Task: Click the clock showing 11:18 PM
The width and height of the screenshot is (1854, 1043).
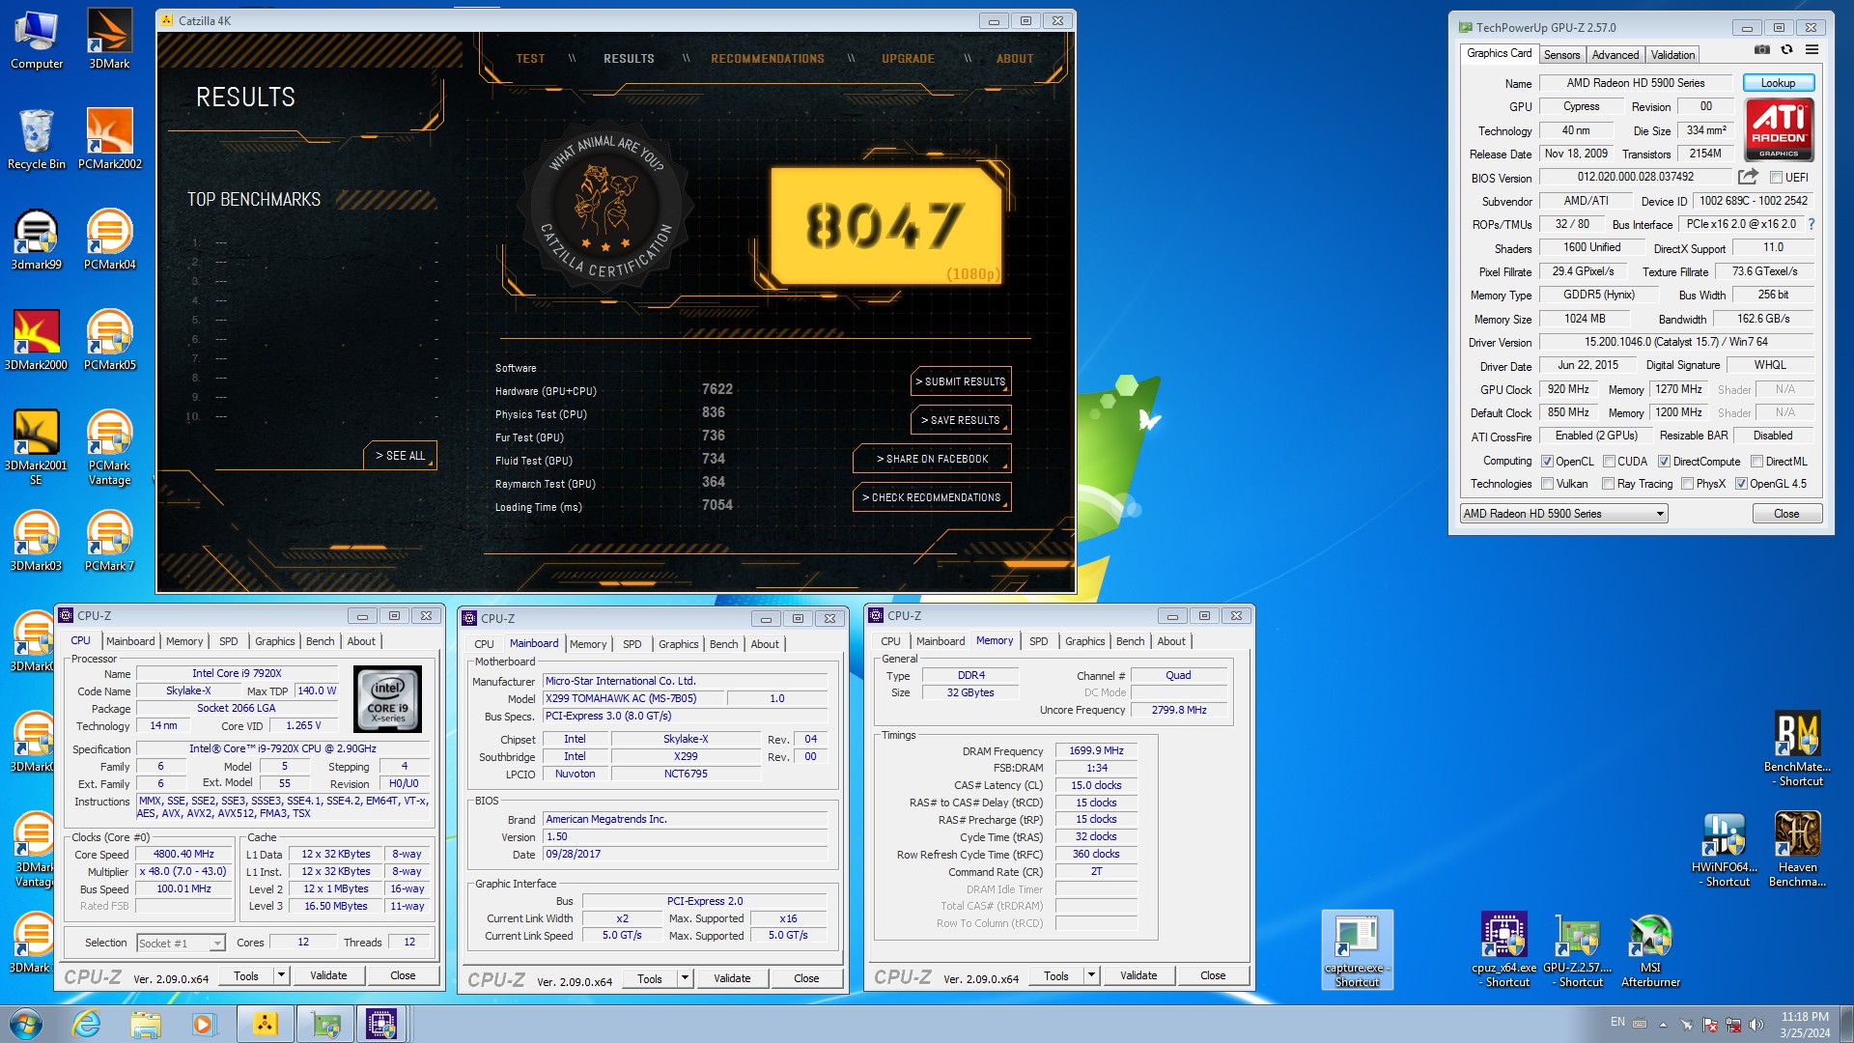Action: 1805,1017
